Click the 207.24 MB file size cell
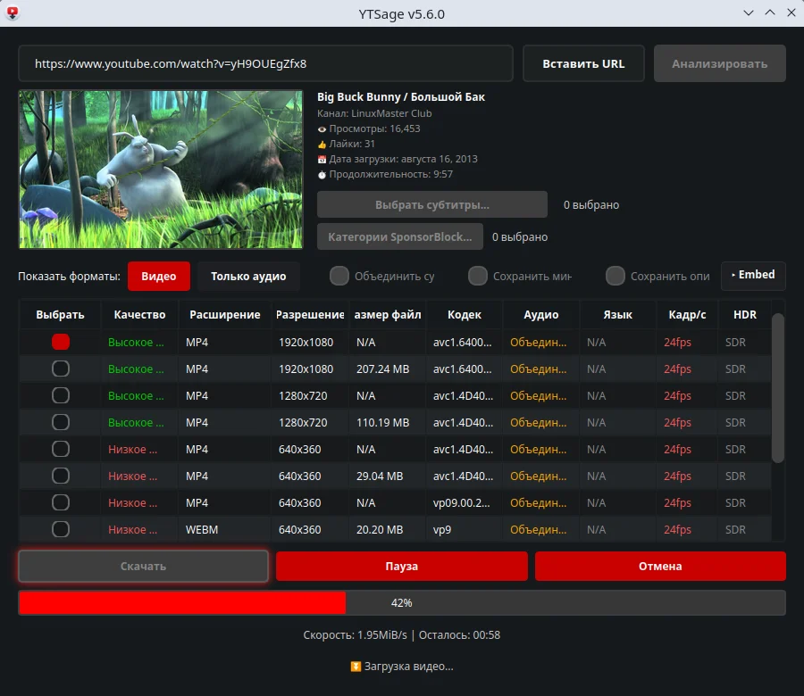Image resolution: width=804 pixels, height=696 pixels. click(x=387, y=369)
